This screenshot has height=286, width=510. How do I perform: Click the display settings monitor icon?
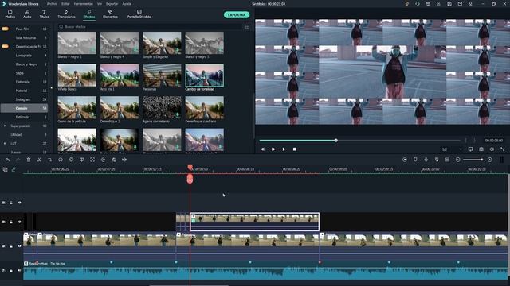470,149
